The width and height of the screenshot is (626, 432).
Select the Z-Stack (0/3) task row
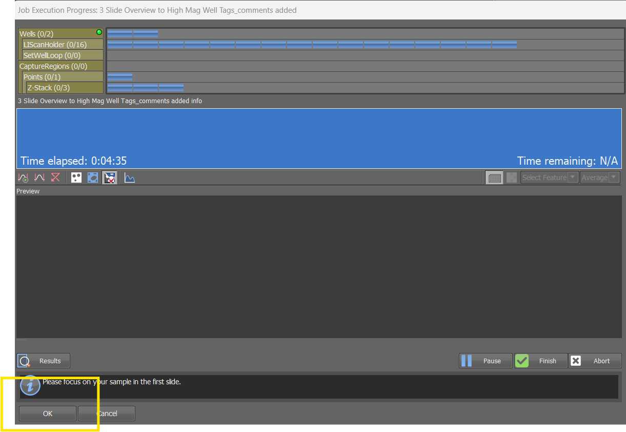65,88
